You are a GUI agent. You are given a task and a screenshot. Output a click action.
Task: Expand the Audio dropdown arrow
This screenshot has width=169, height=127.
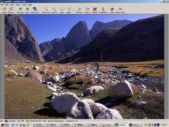pos(73,10)
